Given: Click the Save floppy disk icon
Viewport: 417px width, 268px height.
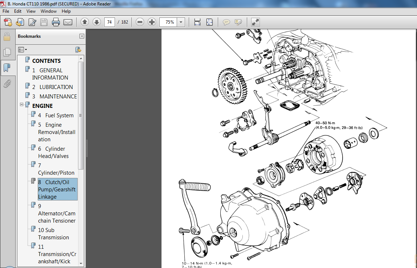Looking at the screenshot, I should 44,22.
